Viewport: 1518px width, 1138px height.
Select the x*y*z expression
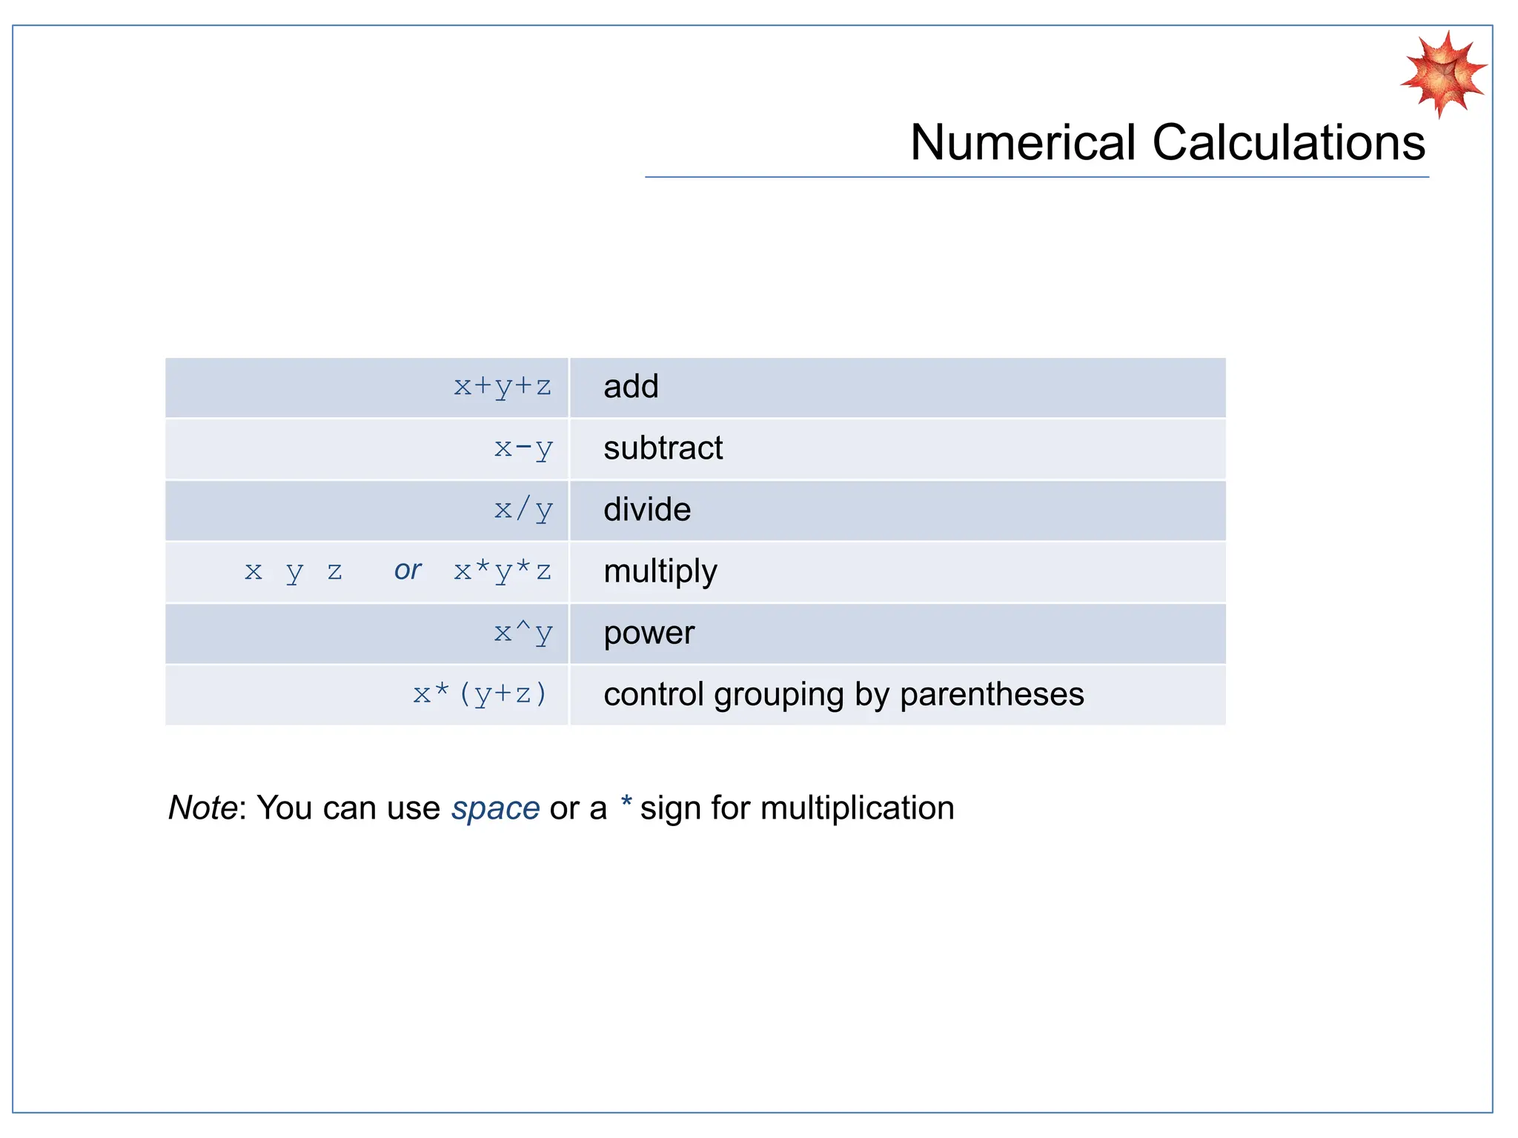(x=503, y=571)
